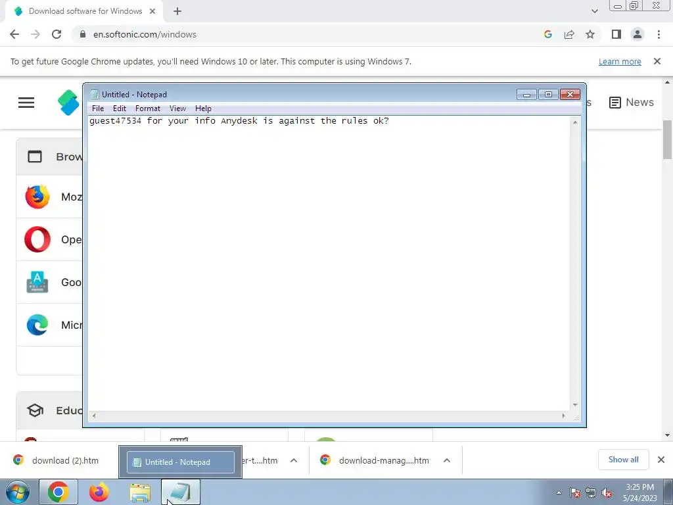This screenshot has height=505, width=673.
Task: Click the Notepad title bar icon
Action: point(95,94)
